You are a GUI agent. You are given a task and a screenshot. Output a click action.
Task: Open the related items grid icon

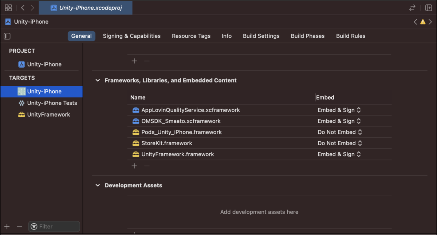[8, 8]
